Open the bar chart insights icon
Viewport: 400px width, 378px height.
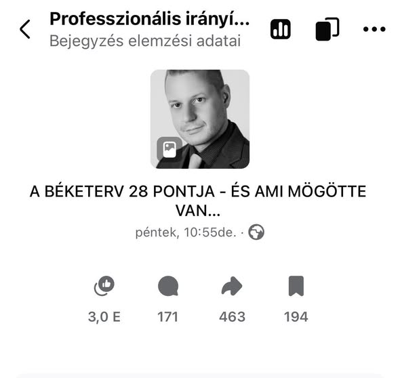(281, 29)
